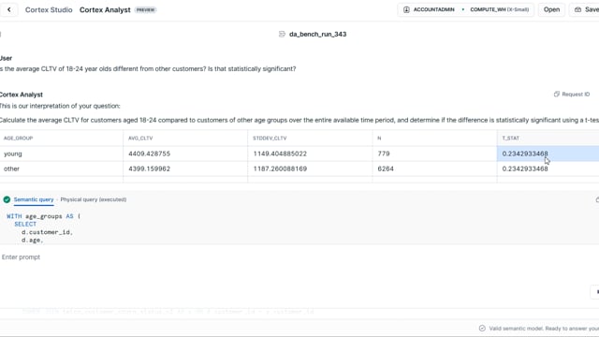The height and width of the screenshot is (337, 599).
Task: Select cell value 4399.159962
Action: (185, 168)
